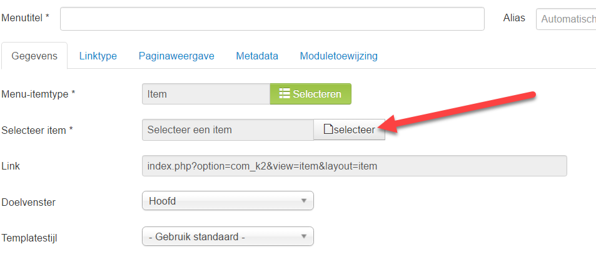Click the Doelvenster label text
Image resolution: width=596 pixels, height=259 pixels.
tap(29, 202)
